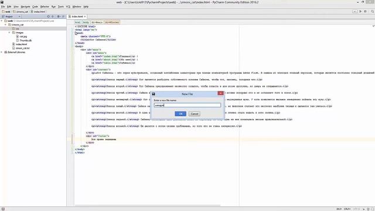Click the scroll from source icon

(x=48, y=16)
